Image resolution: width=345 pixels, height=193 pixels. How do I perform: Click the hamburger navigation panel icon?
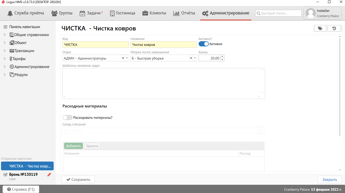tap(5, 27)
